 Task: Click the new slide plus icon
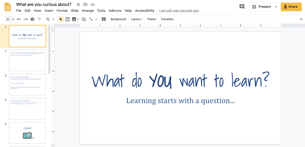pyautogui.click(x=8, y=19)
